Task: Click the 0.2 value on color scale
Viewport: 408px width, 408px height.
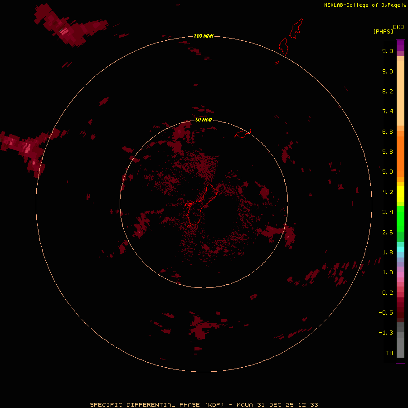Action: point(388,292)
